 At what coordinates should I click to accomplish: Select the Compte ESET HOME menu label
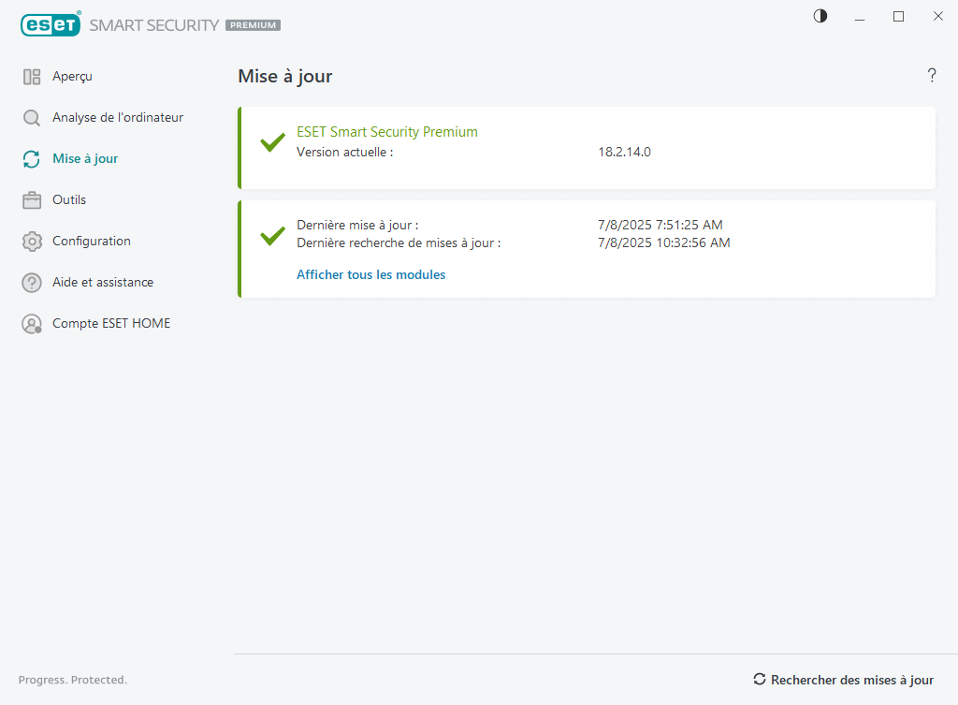pyautogui.click(x=111, y=323)
